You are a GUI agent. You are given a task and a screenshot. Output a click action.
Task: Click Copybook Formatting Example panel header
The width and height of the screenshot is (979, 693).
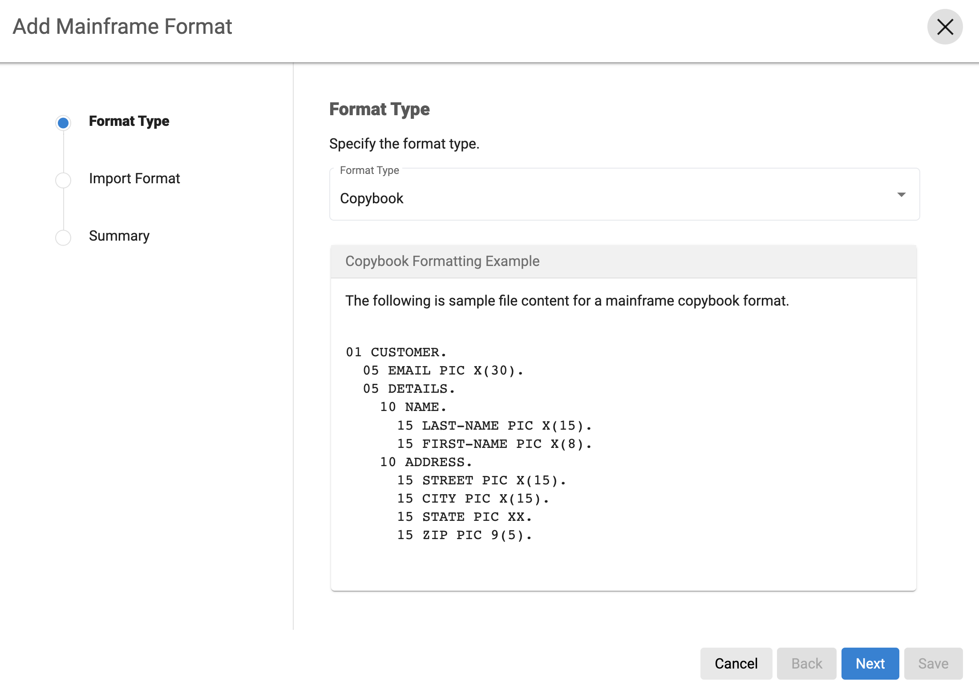(x=442, y=261)
